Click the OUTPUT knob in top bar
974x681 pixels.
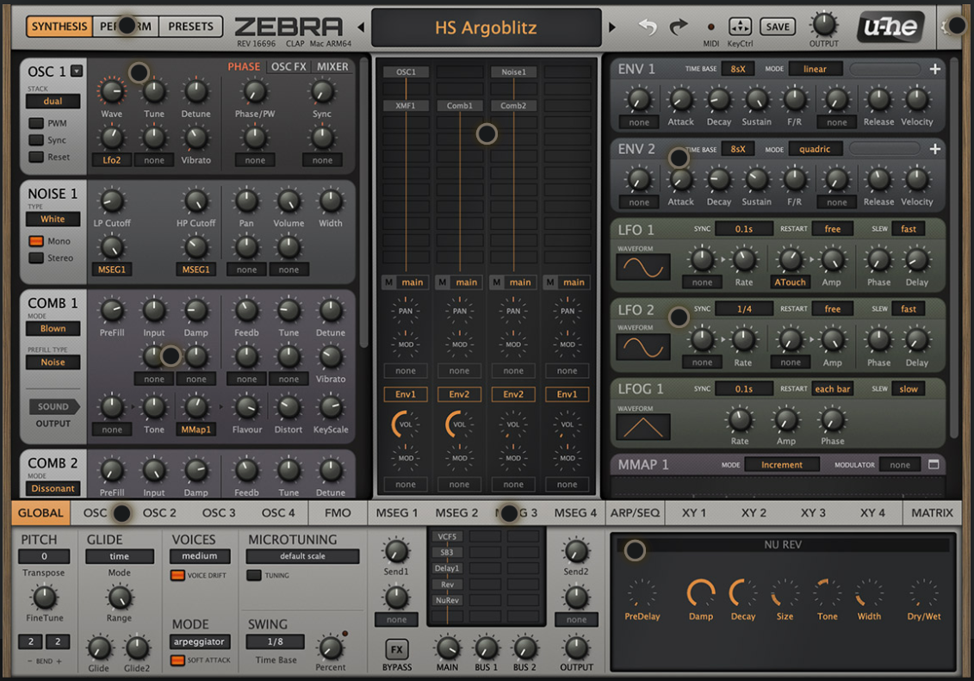coord(823,24)
